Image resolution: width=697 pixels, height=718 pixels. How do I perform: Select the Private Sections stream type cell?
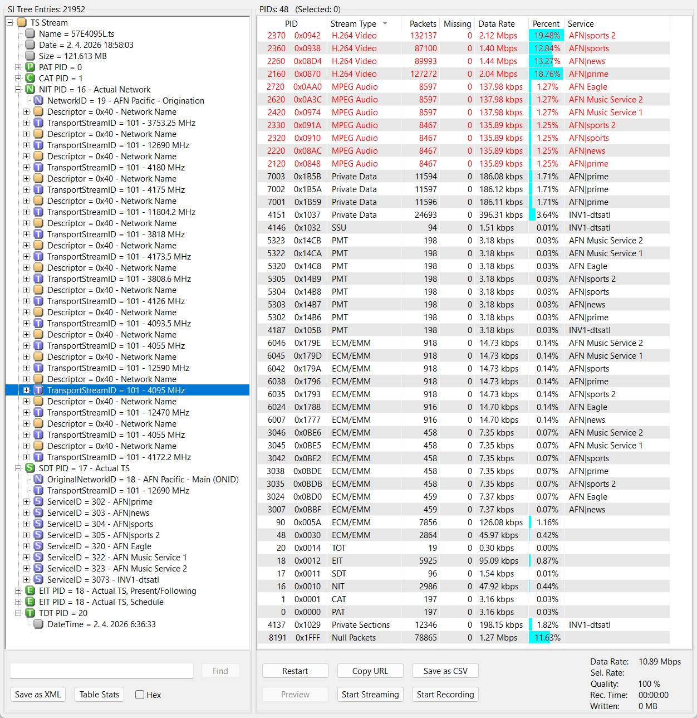[361, 625]
